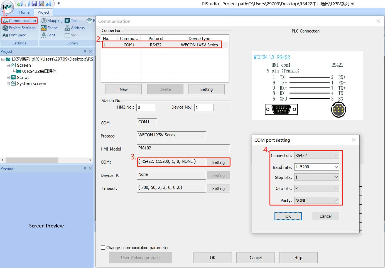The height and width of the screenshot is (268, 385).
Task: Open the Shape library
Action: (49, 28)
